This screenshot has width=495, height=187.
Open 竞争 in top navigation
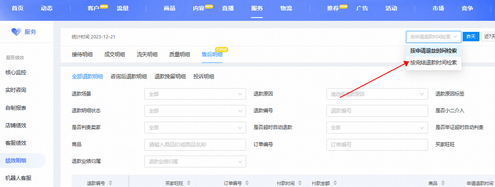tap(468, 8)
